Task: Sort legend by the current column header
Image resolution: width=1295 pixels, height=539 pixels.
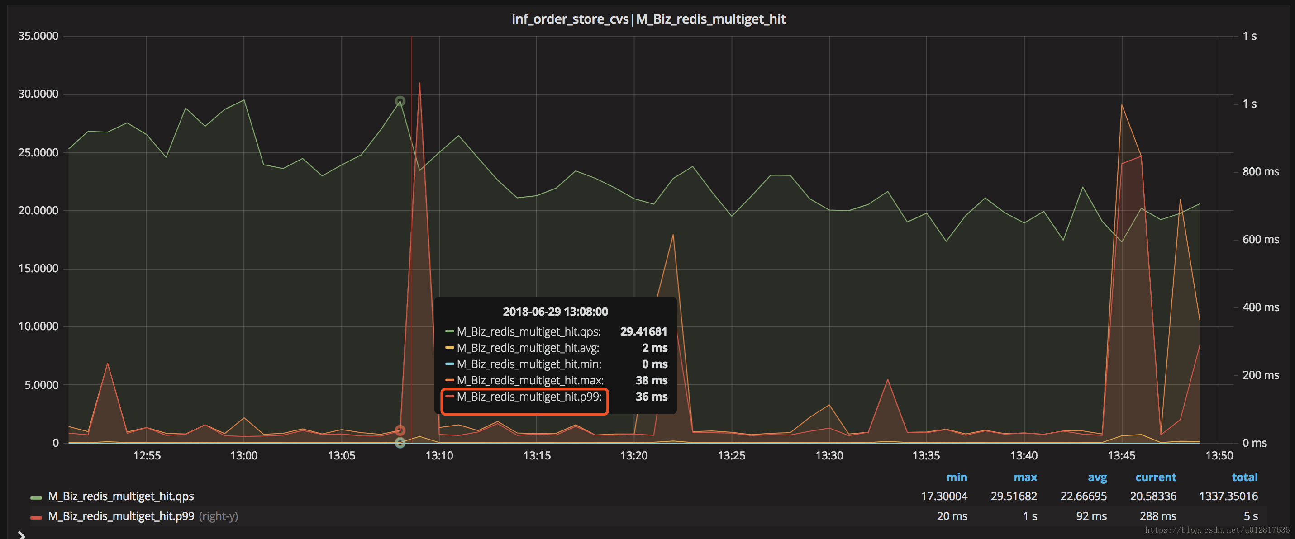Action: [1155, 477]
